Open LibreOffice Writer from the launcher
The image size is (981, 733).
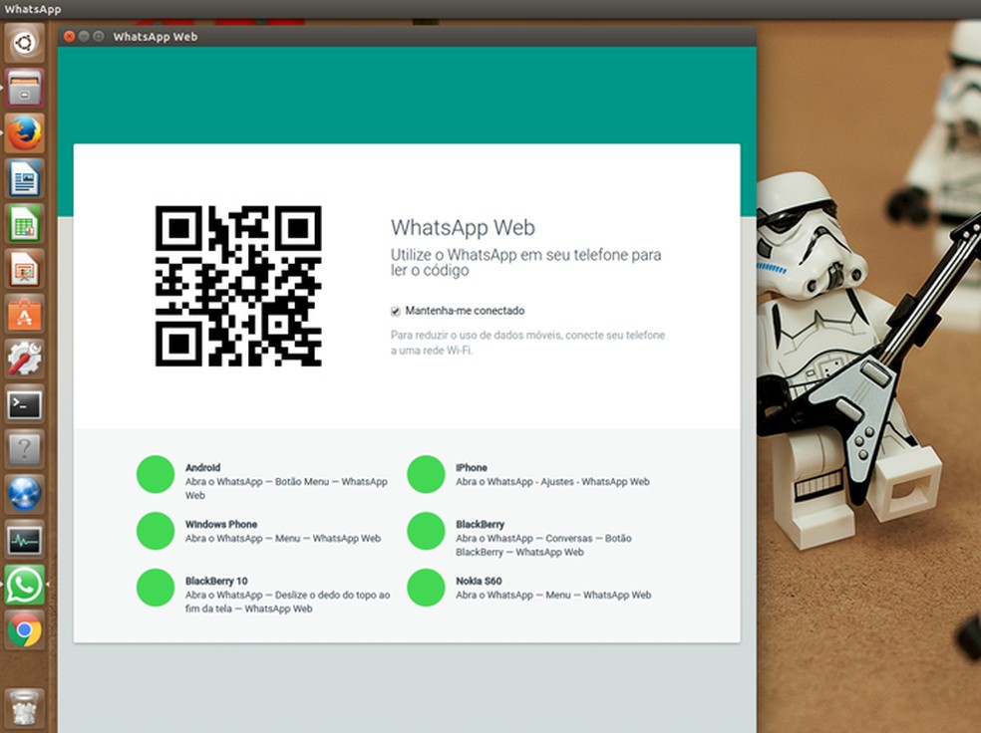(x=24, y=179)
